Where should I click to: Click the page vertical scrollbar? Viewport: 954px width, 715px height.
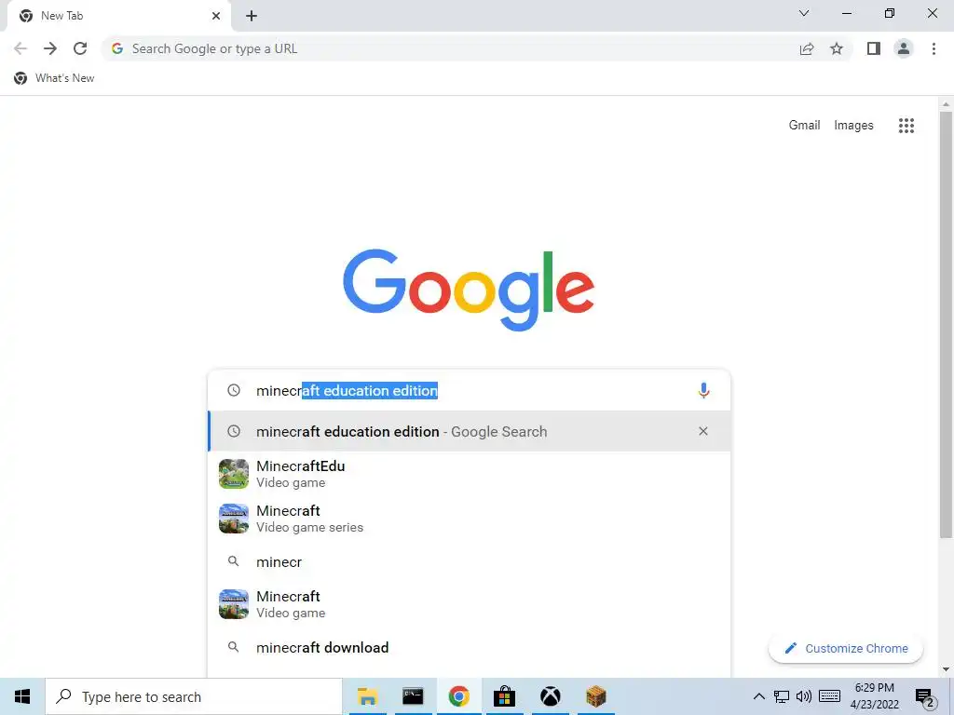click(946, 324)
